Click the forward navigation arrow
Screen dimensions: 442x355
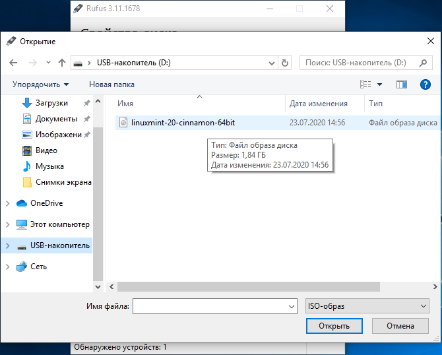pos(33,63)
